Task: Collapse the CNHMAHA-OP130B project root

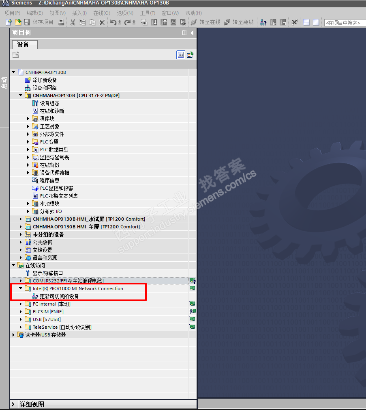Action: (13, 72)
